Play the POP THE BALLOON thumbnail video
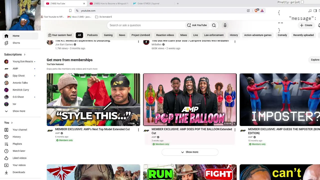 [190, 99]
